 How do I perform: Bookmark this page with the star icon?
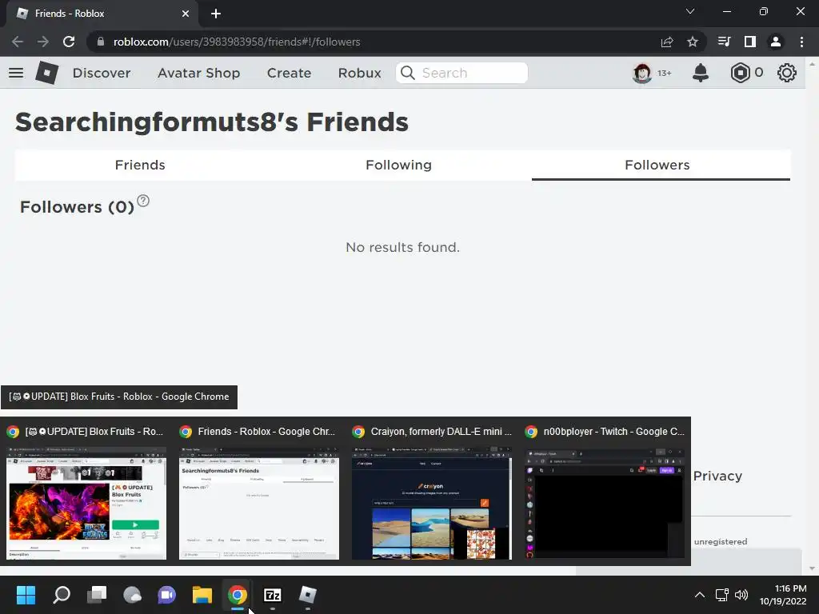pos(693,42)
